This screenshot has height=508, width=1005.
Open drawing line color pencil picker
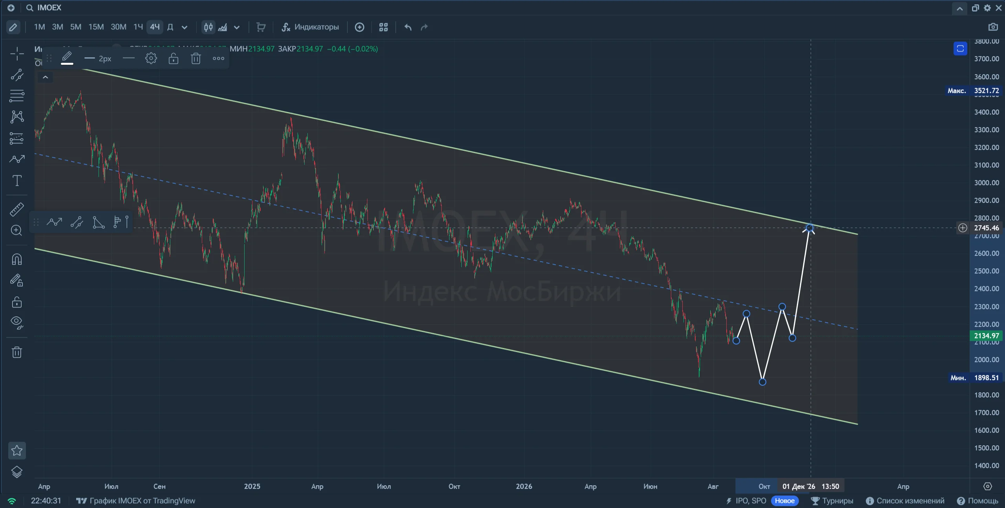67,58
